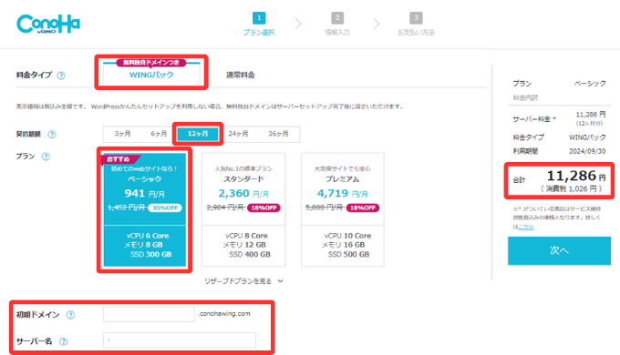Click the .conohawing.com domain suffix
This screenshot has width=620, height=355.
click(223, 313)
